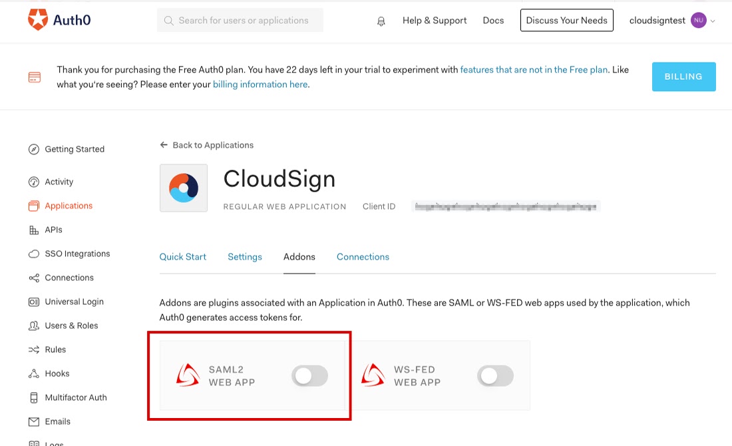The width and height of the screenshot is (732, 446).
Task: Open the APIs sidebar icon
Action: coord(34,230)
